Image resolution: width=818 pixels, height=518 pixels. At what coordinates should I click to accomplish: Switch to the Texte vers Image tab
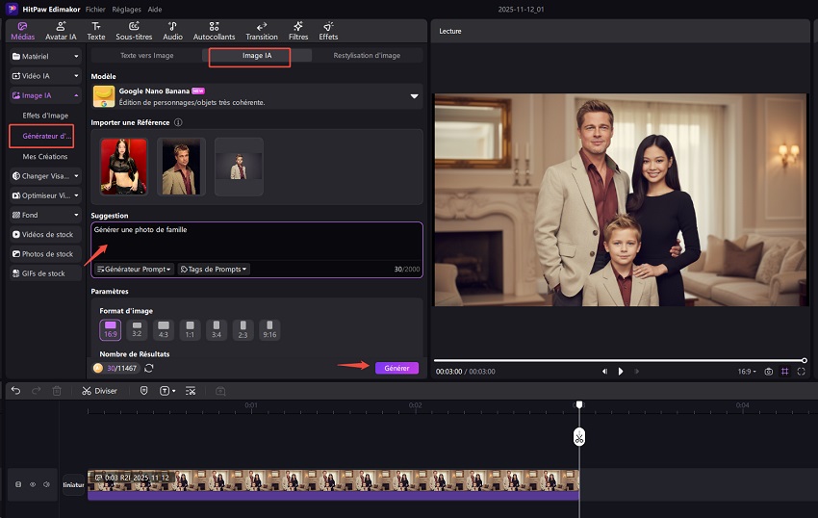[x=147, y=56]
